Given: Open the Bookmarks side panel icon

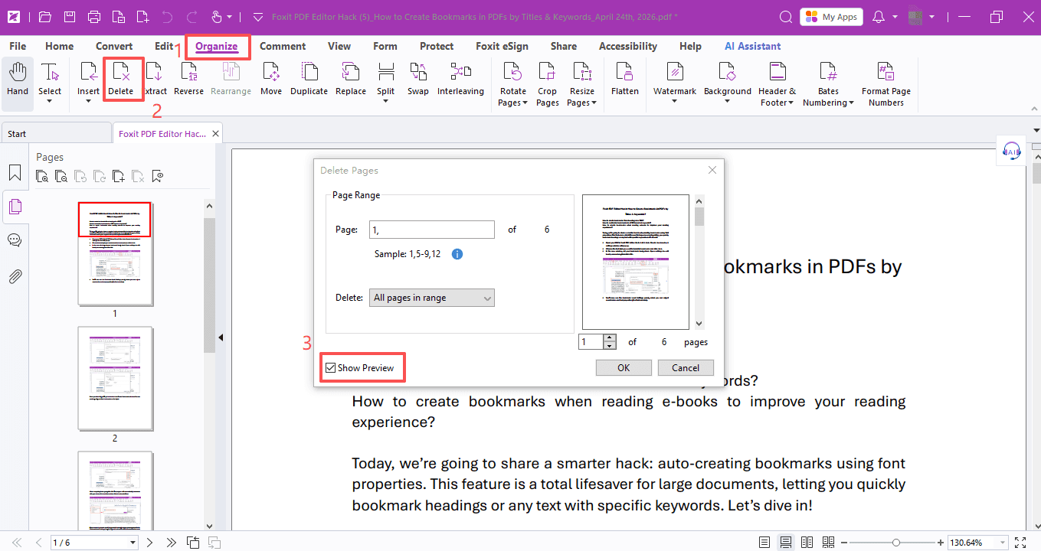Looking at the screenshot, I should pos(15,172).
